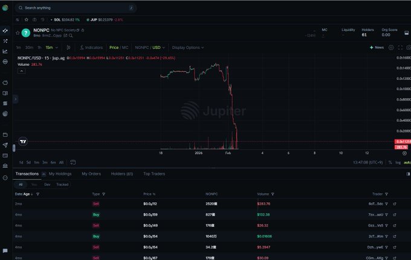
Task: Switch to the Top Traders tab
Action: coord(154,174)
